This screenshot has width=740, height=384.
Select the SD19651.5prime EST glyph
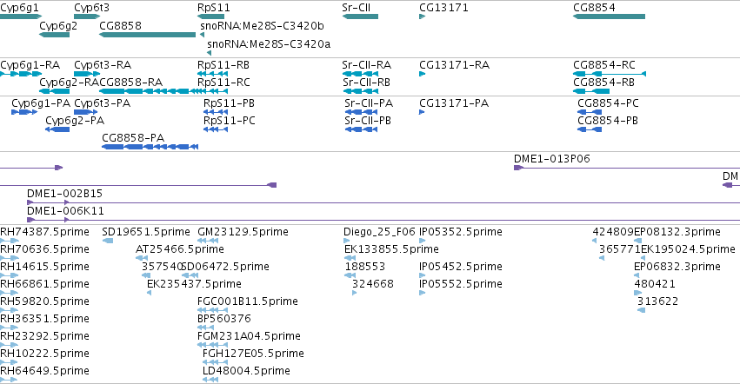pos(108,241)
